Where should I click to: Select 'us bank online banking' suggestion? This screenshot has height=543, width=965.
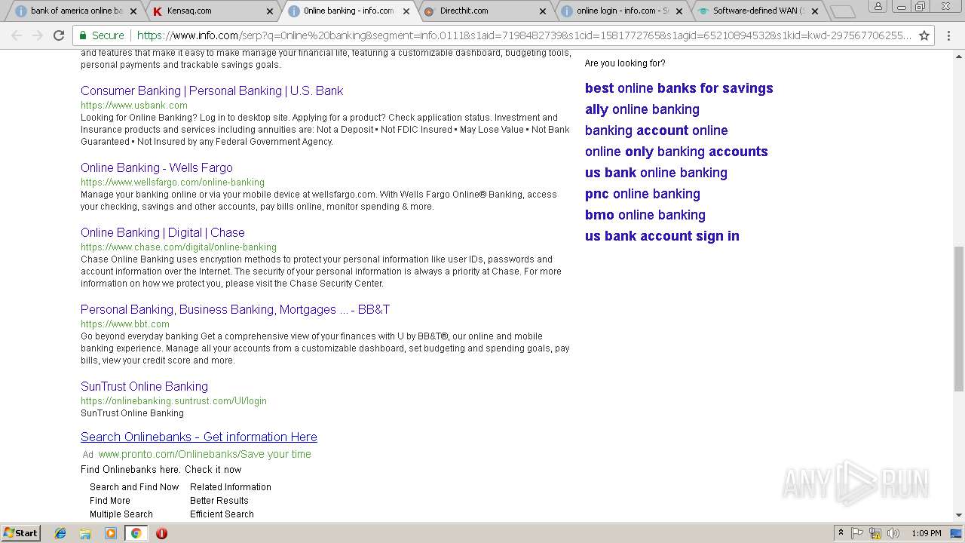656,173
